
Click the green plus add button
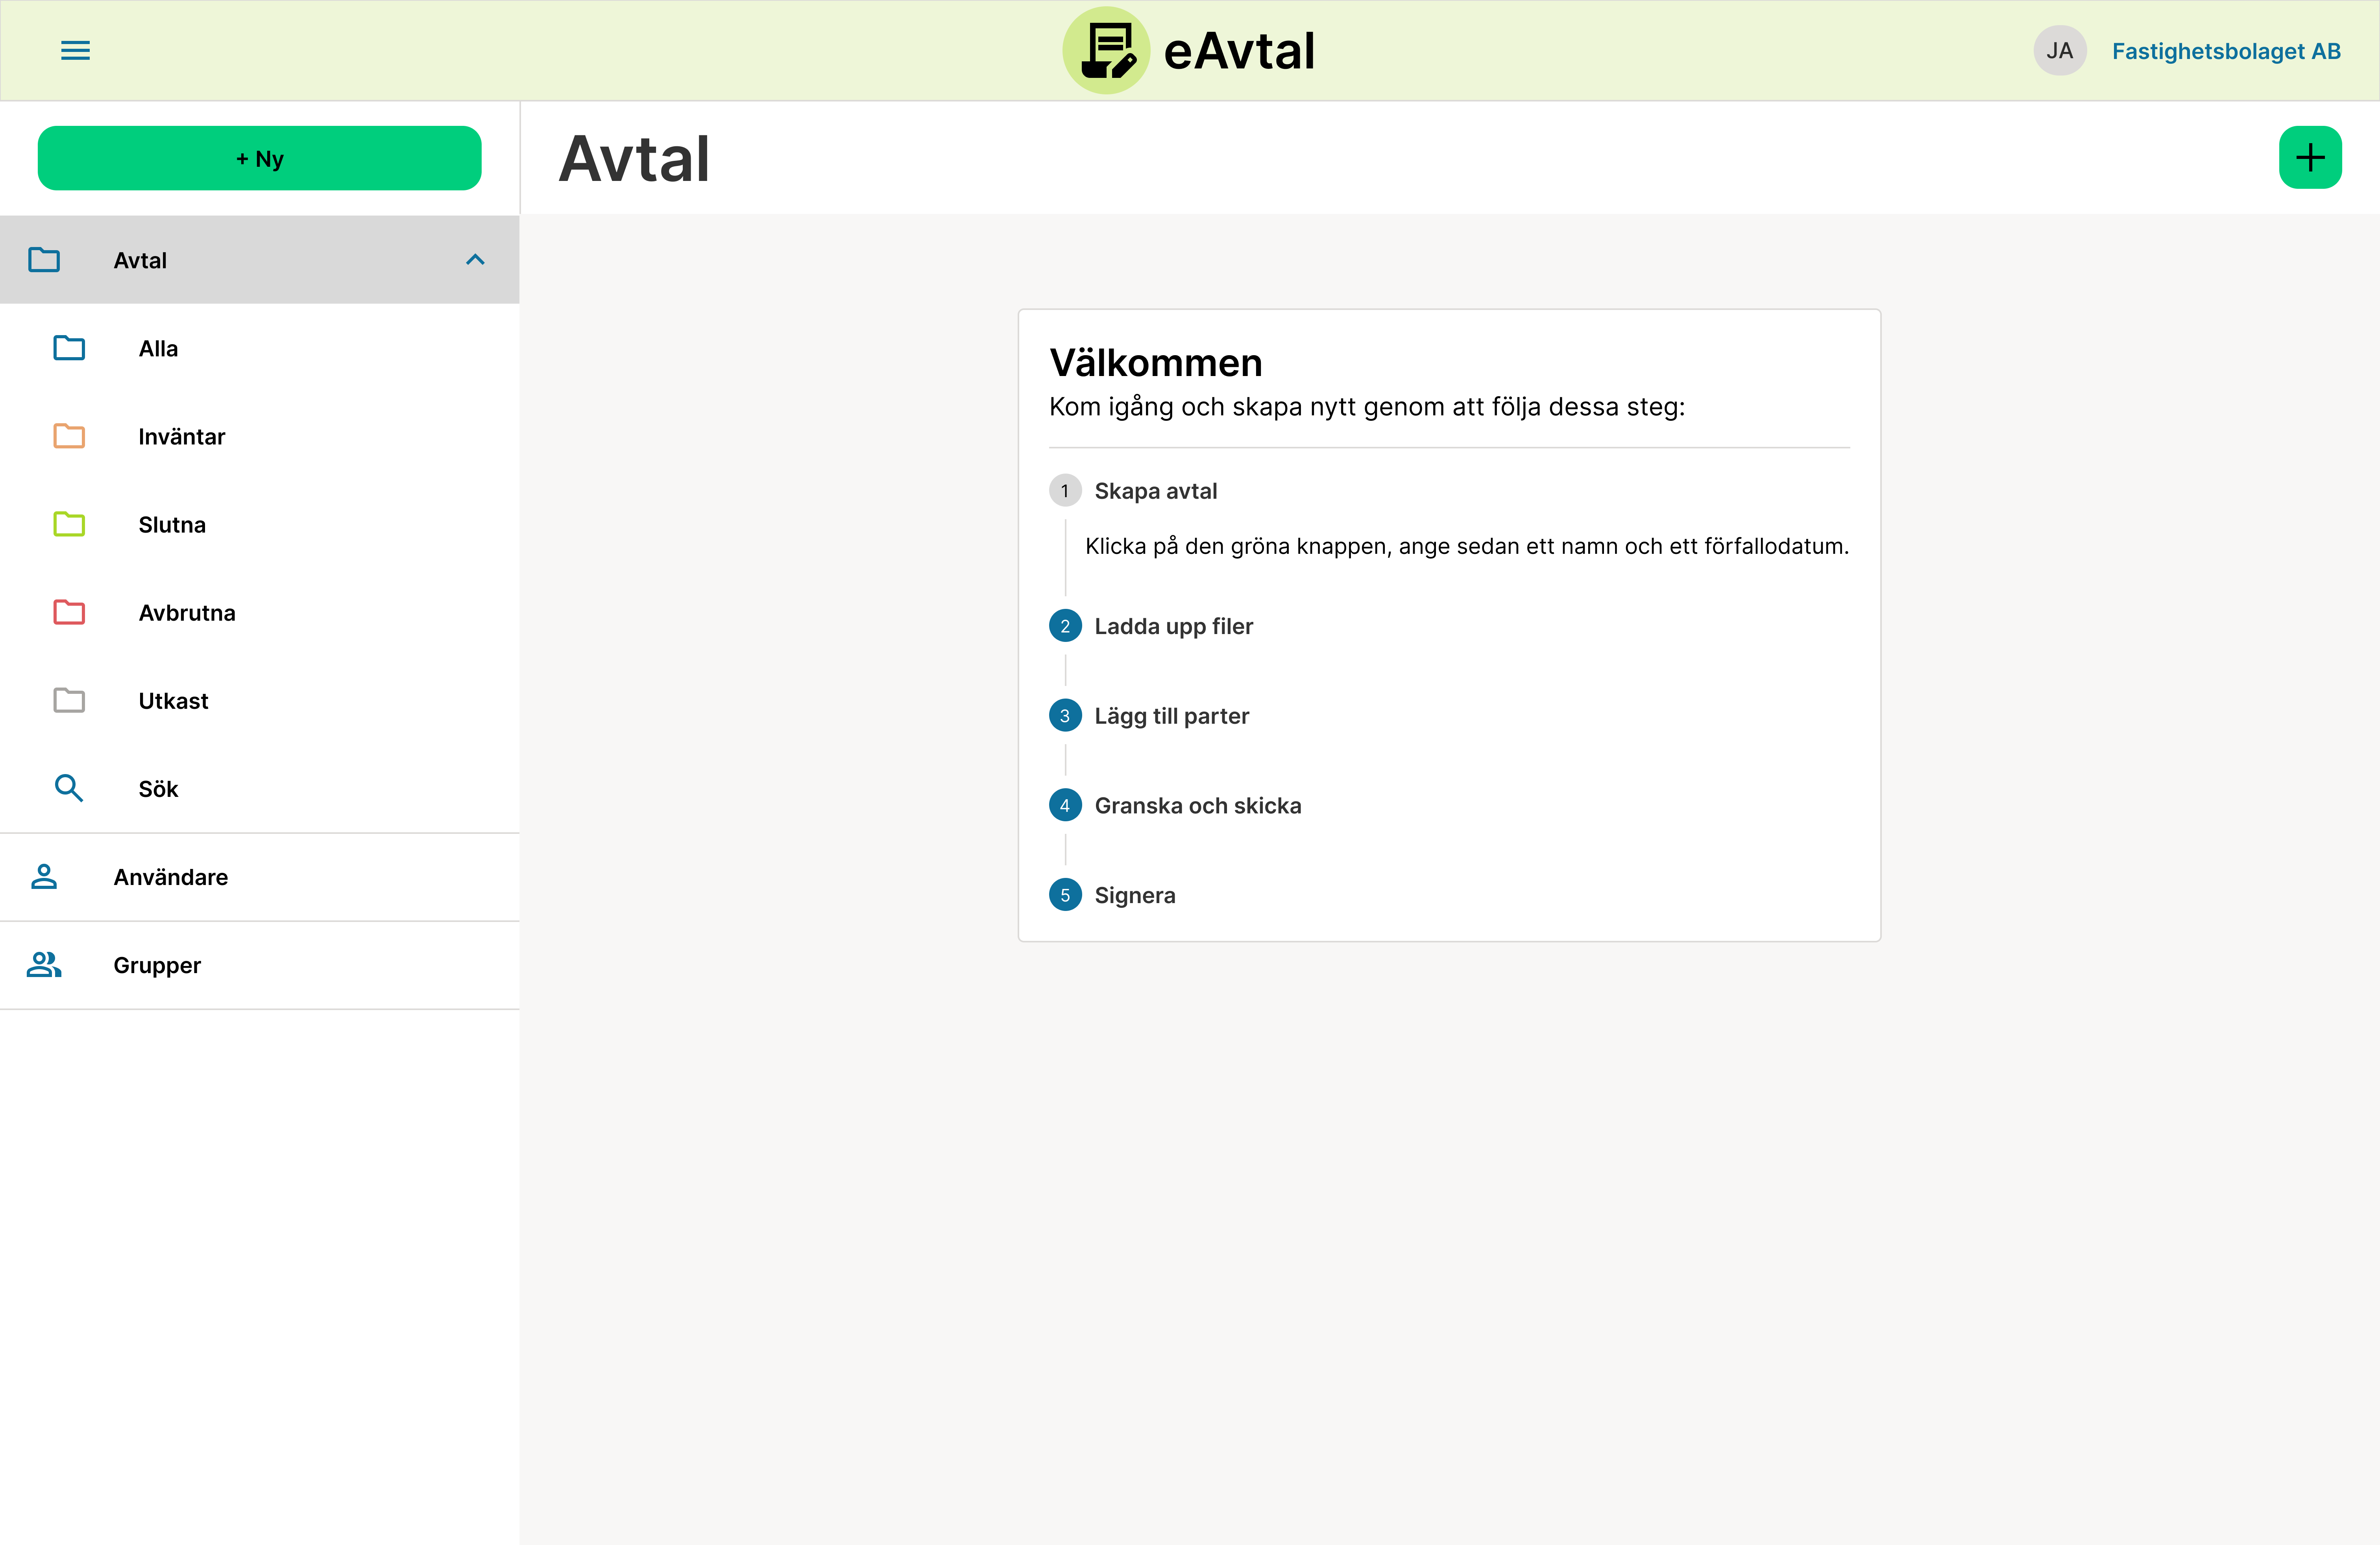click(x=2310, y=158)
